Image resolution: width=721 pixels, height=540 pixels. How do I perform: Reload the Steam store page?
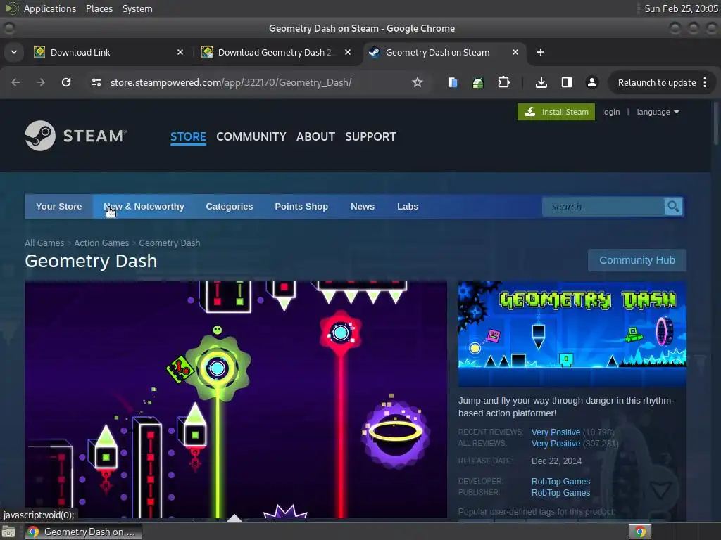coord(66,82)
